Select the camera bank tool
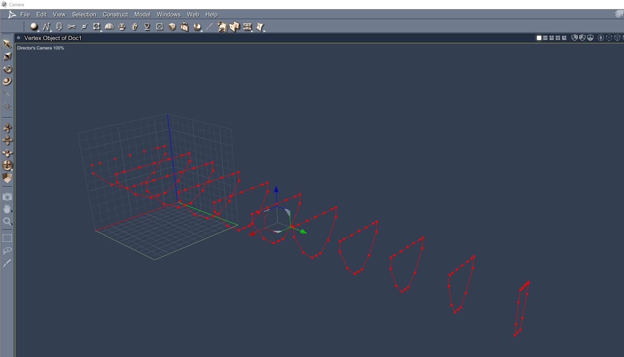 tap(7, 153)
